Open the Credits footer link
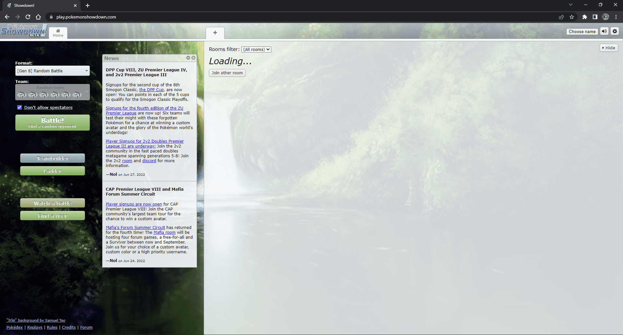The width and height of the screenshot is (623, 335). 69,328
